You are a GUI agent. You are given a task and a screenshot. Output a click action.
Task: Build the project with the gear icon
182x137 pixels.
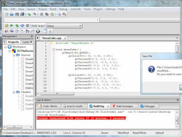(6, 26)
